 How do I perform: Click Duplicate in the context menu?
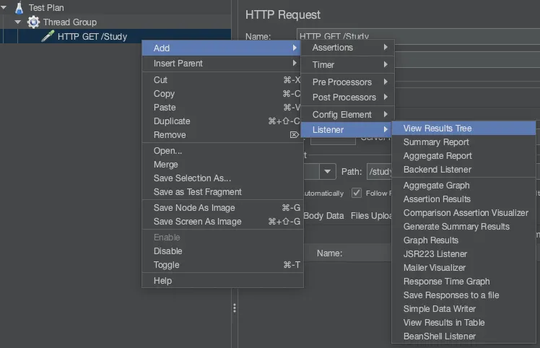(x=172, y=121)
